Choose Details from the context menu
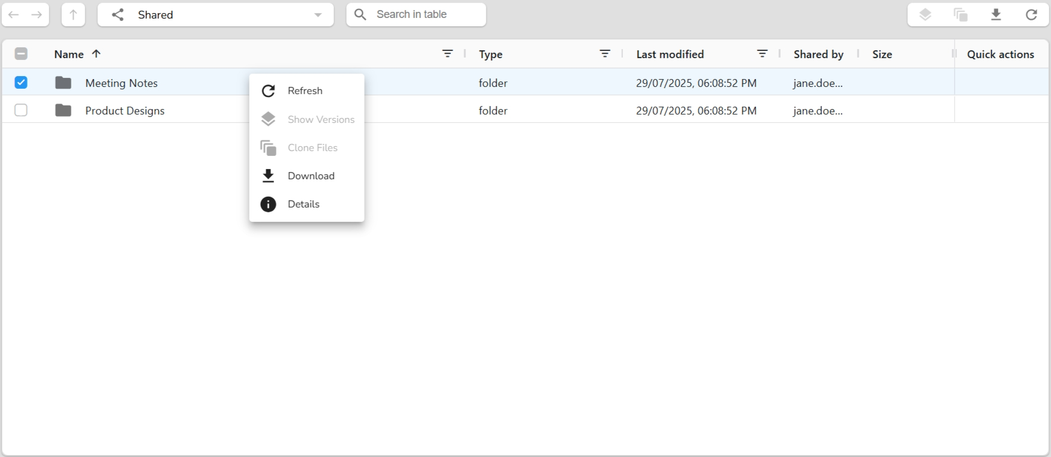This screenshot has height=457, width=1051. [x=306, y=204]
